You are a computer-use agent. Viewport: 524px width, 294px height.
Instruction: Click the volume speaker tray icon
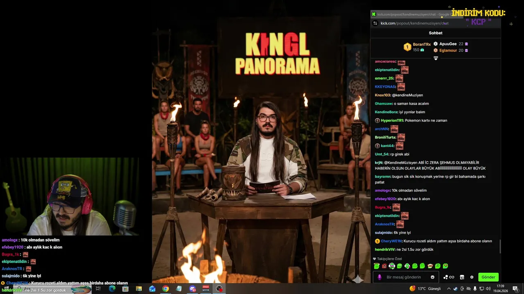click(488, 289)
